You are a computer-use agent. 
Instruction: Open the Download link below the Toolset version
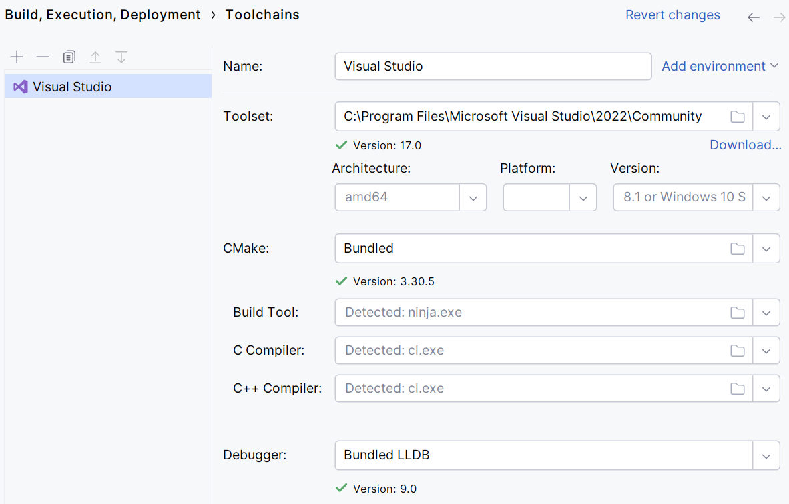click(x=745, y=145)
